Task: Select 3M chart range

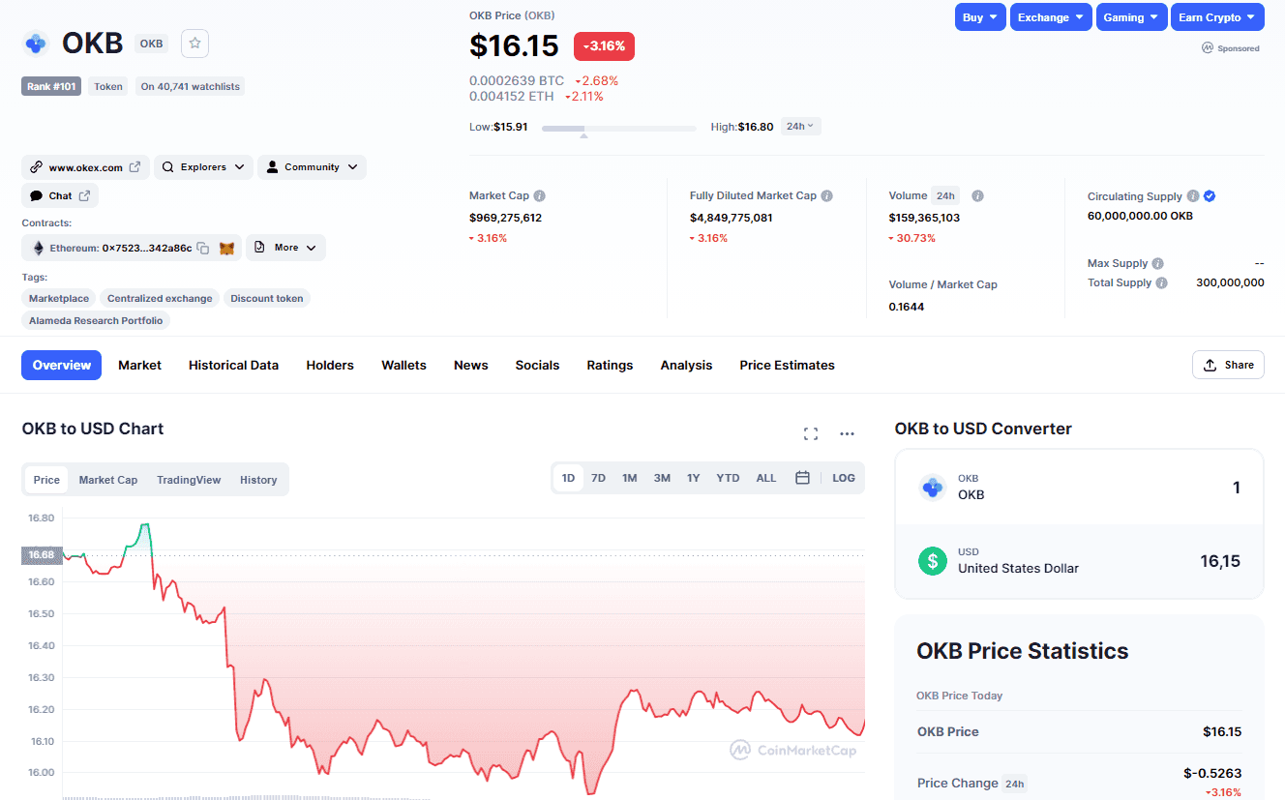Action: pos(662,478)
